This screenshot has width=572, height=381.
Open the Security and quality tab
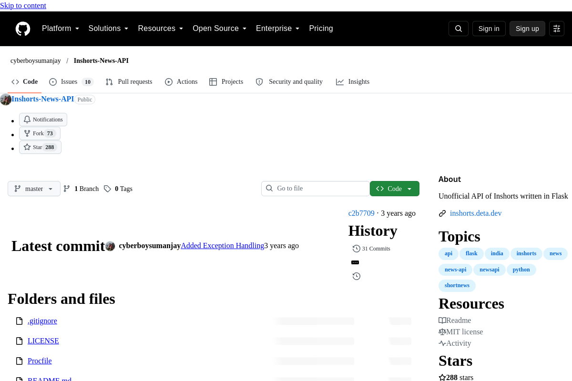[x=289, y=82]
